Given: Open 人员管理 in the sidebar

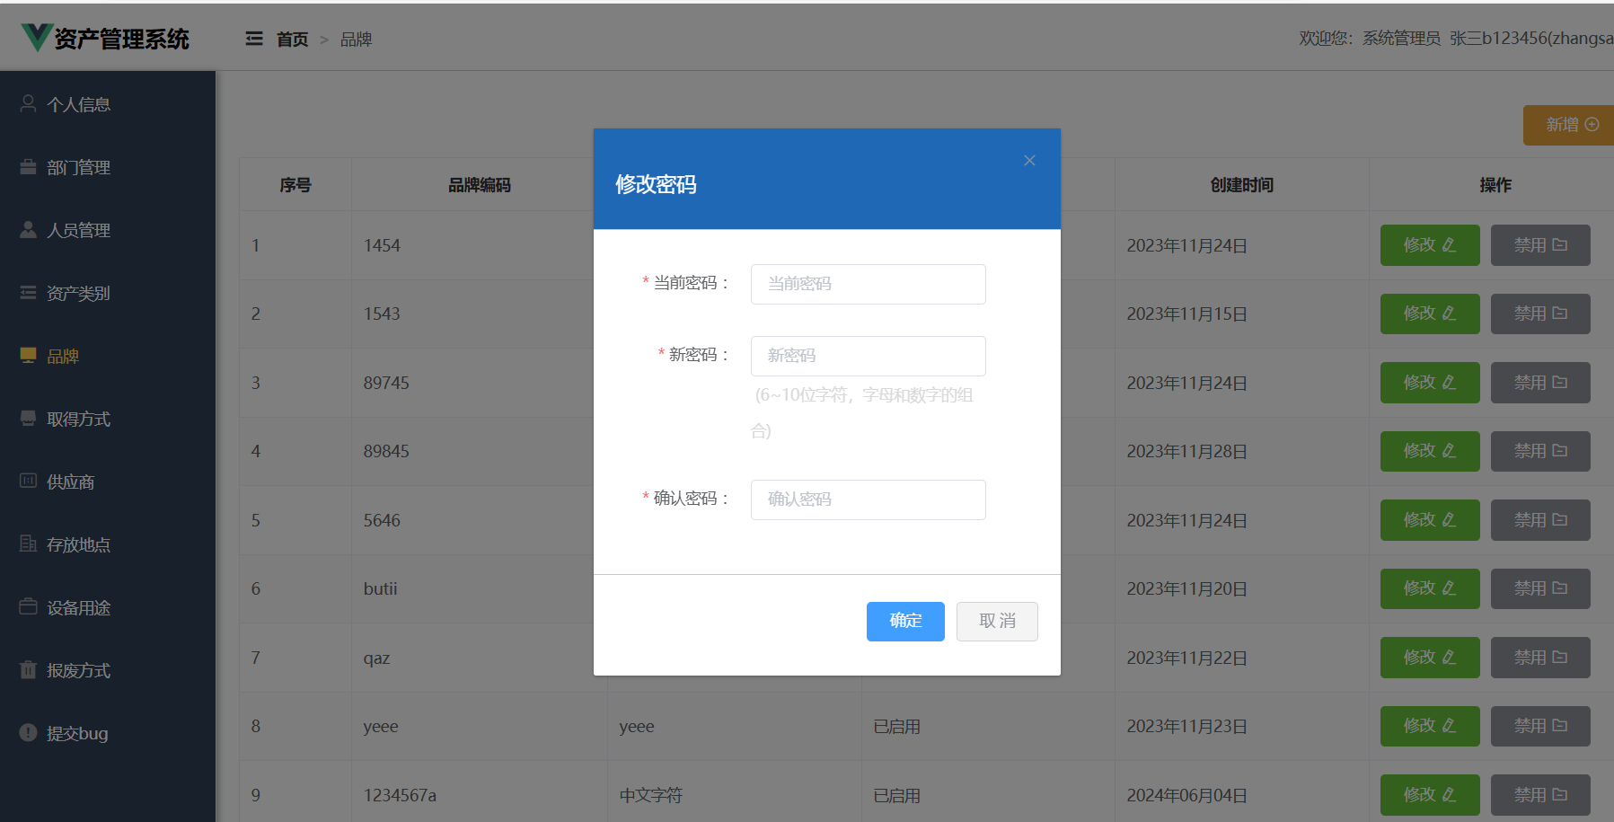Looking at the screenshot, I should [x=108, y=230].
